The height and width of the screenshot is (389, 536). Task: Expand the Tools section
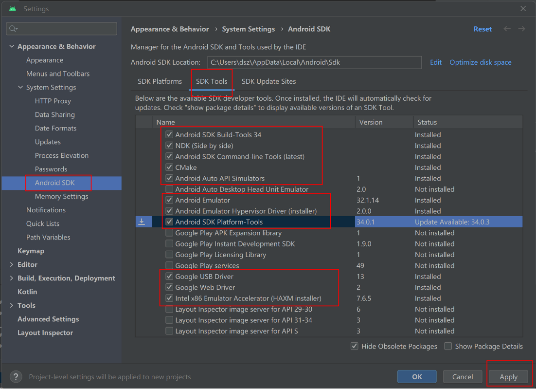(x=12, y=305)
